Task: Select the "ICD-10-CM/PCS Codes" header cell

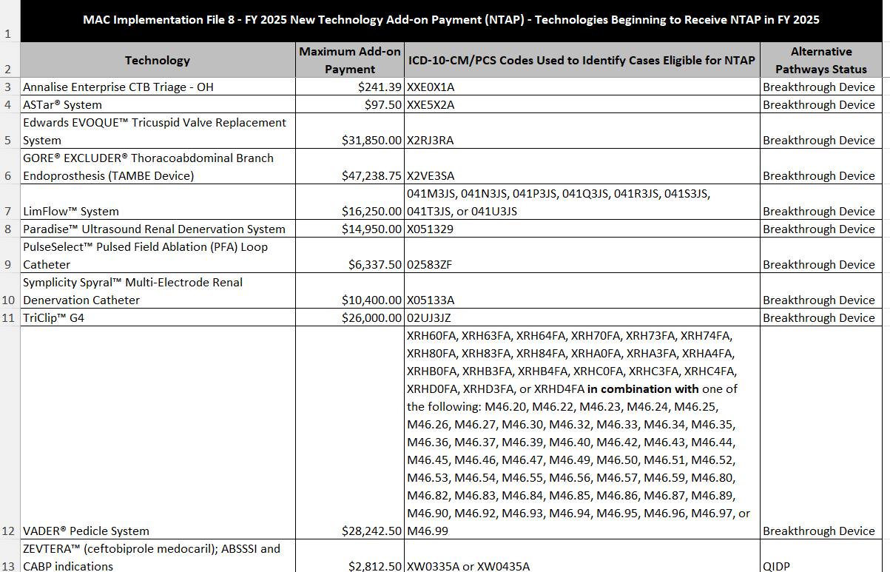Action: click(x=581, y=60)
